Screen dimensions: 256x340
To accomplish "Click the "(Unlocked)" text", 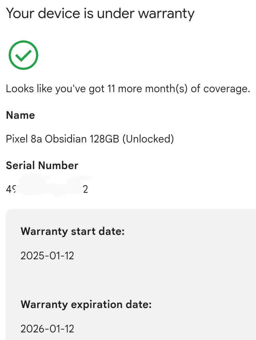I will [148, 139].
